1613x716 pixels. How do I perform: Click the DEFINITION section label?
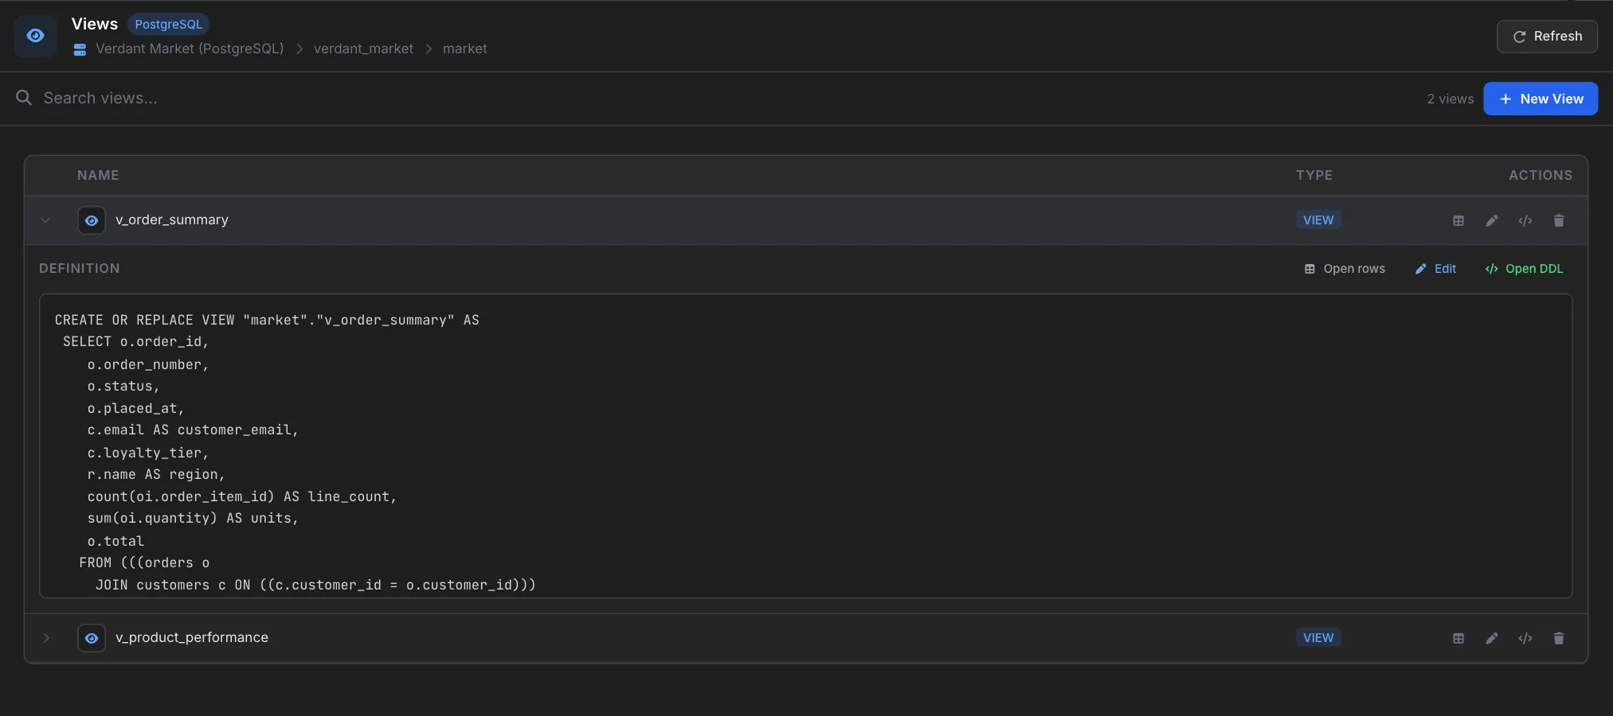pos(80,269)
